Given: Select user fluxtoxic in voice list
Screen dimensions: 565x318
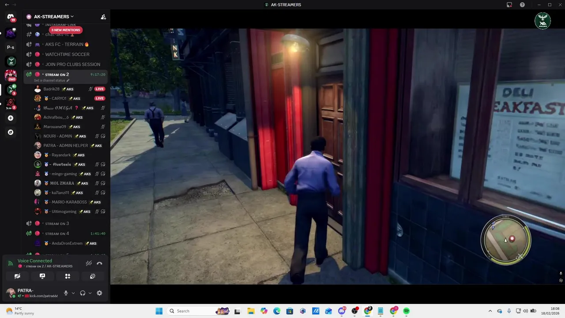Looking at the screenshot, I should tap(70, 164).
